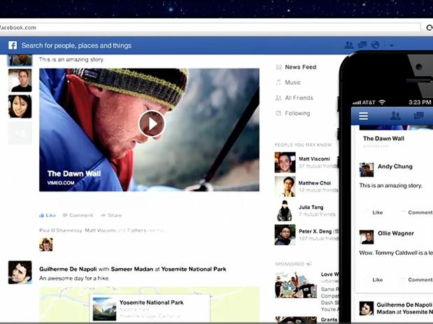
Task: Click the facebook.com address bar
Action: (x=210, y=27)
